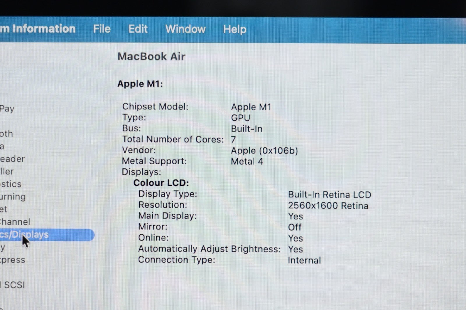
Task: Select Disc Burning in the sidebar
Action: tap(13, 197)
